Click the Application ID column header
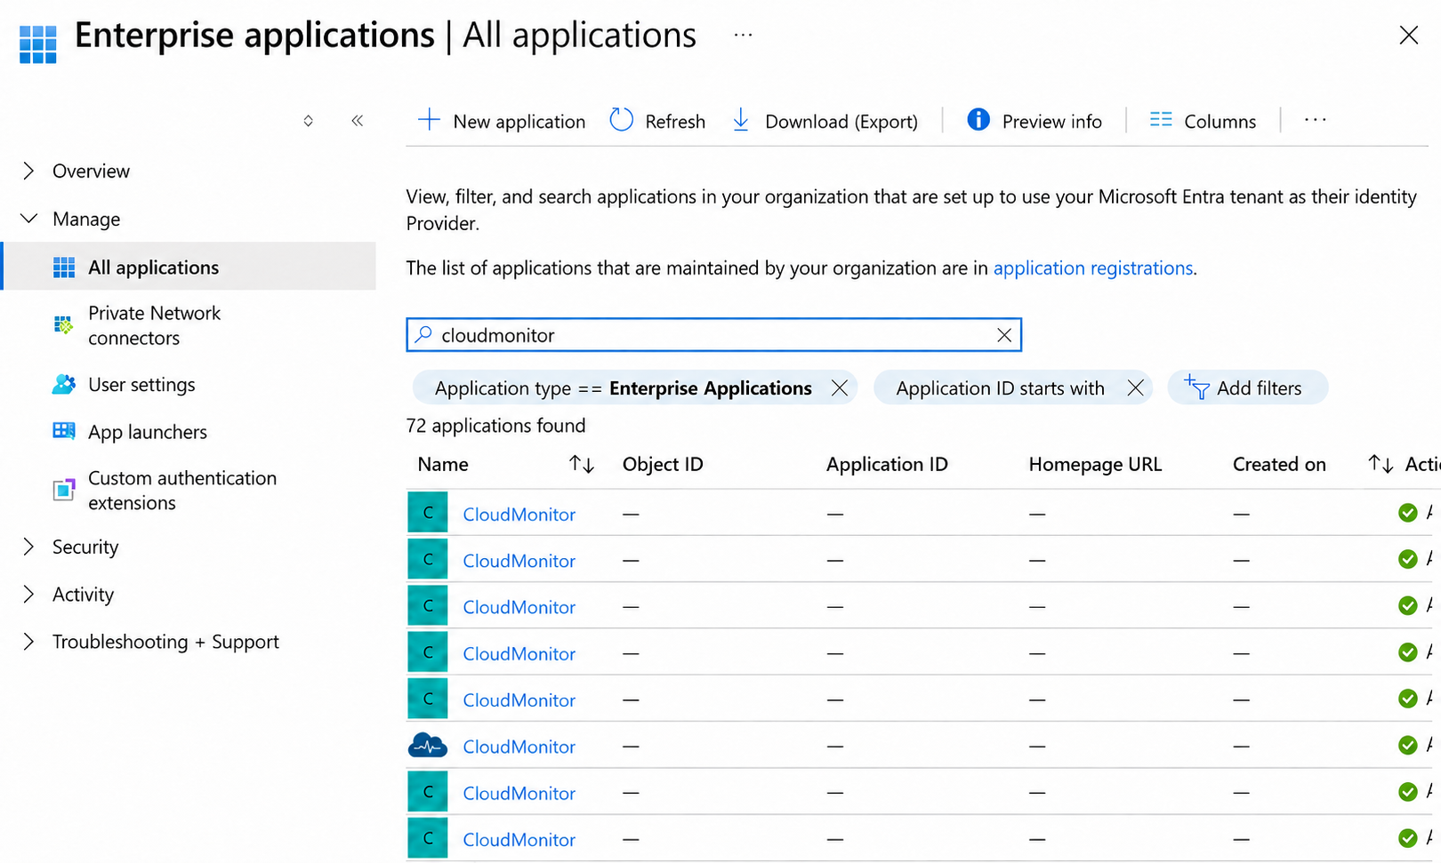 887,464
